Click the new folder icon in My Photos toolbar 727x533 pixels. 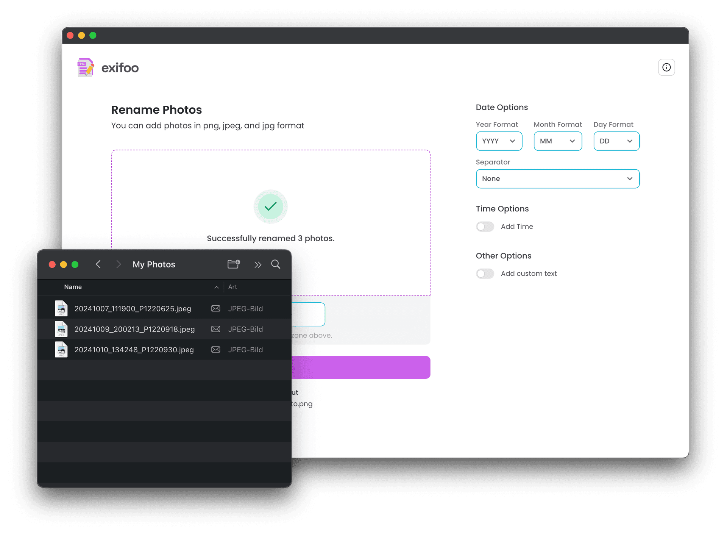click(x=234, y=264)
